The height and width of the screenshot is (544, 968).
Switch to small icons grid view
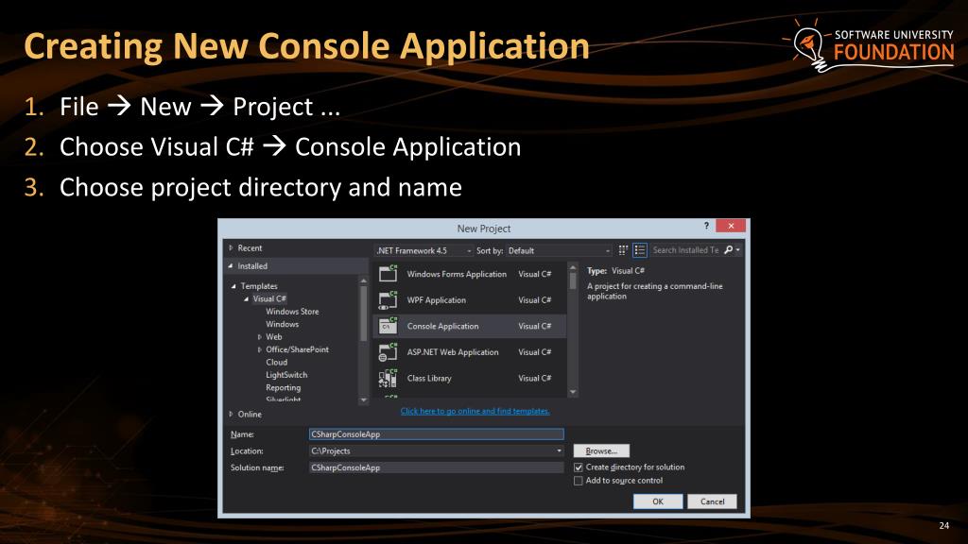click(623, 249)
